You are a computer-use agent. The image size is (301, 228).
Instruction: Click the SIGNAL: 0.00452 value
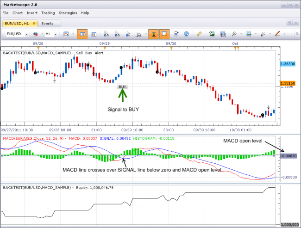(115, 138)
